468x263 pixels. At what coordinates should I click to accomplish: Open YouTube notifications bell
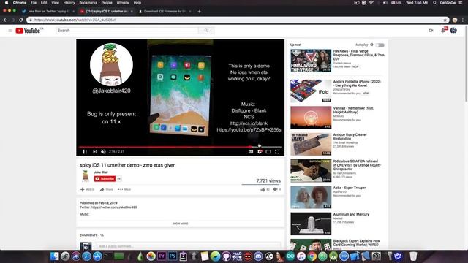click(444, 30)
